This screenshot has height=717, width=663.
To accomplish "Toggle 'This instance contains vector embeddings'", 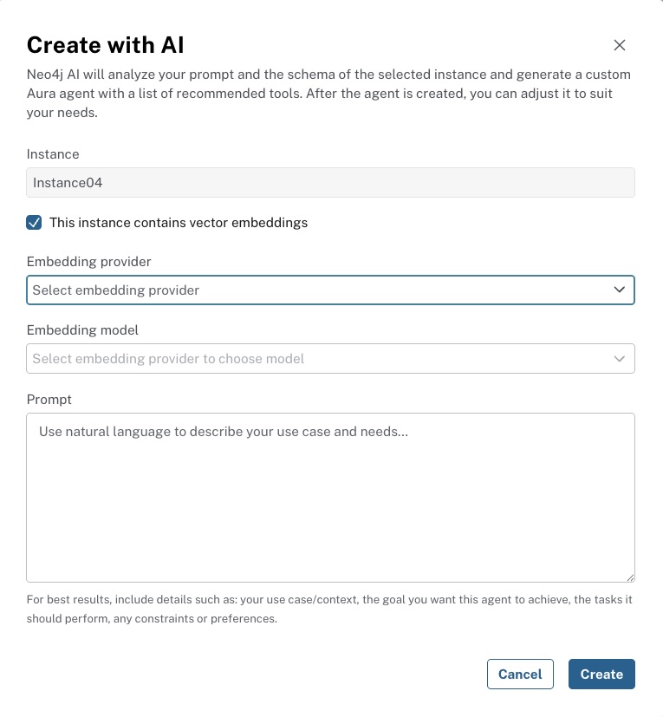I will pyautogui.click(x=34, y=222).
